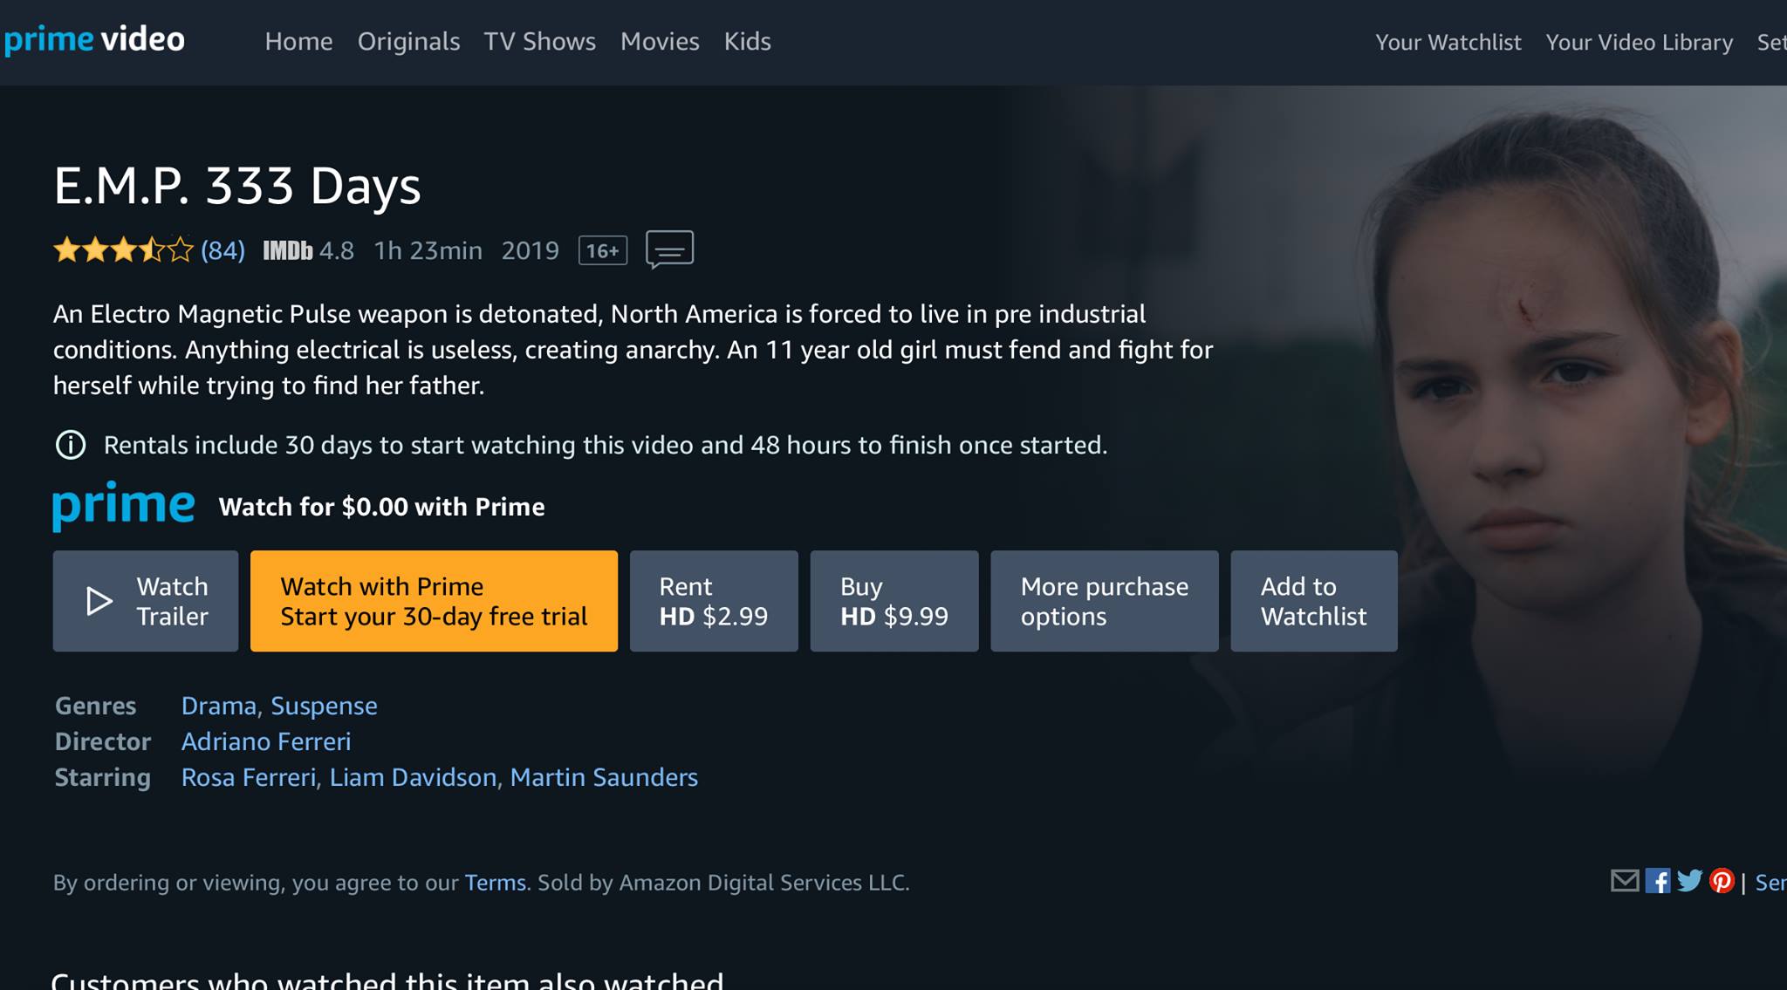Add the movie to Watchlist

[x=1314, y=601]
